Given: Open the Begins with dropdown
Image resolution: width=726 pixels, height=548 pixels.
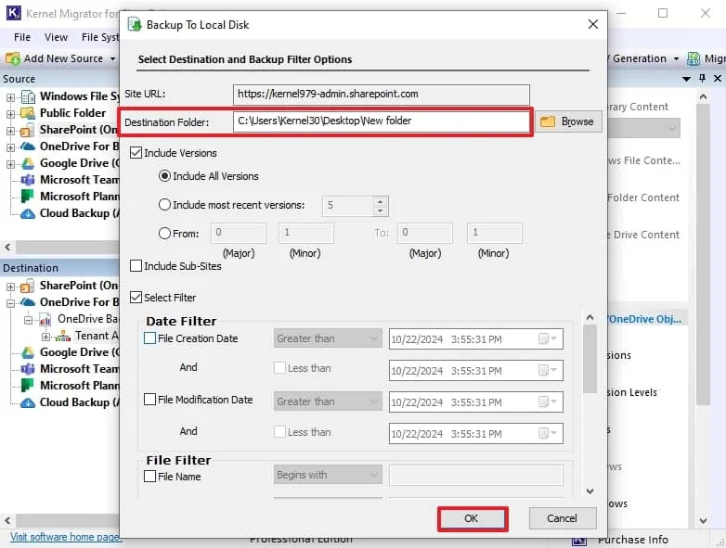Looking at the screenshot, I should [328, 475].
